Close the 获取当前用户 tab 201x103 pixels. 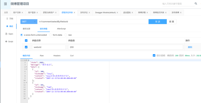coord(56,13)
